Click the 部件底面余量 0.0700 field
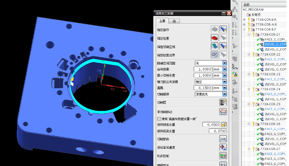 pos(218,131)
